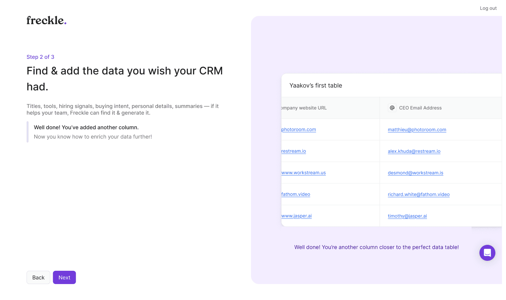Select the CEO Email Address column header
The image size is (506, 300).
[441, 108]
